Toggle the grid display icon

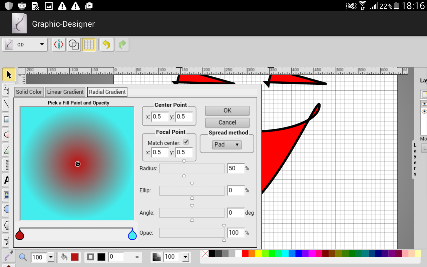coord(89,44)
